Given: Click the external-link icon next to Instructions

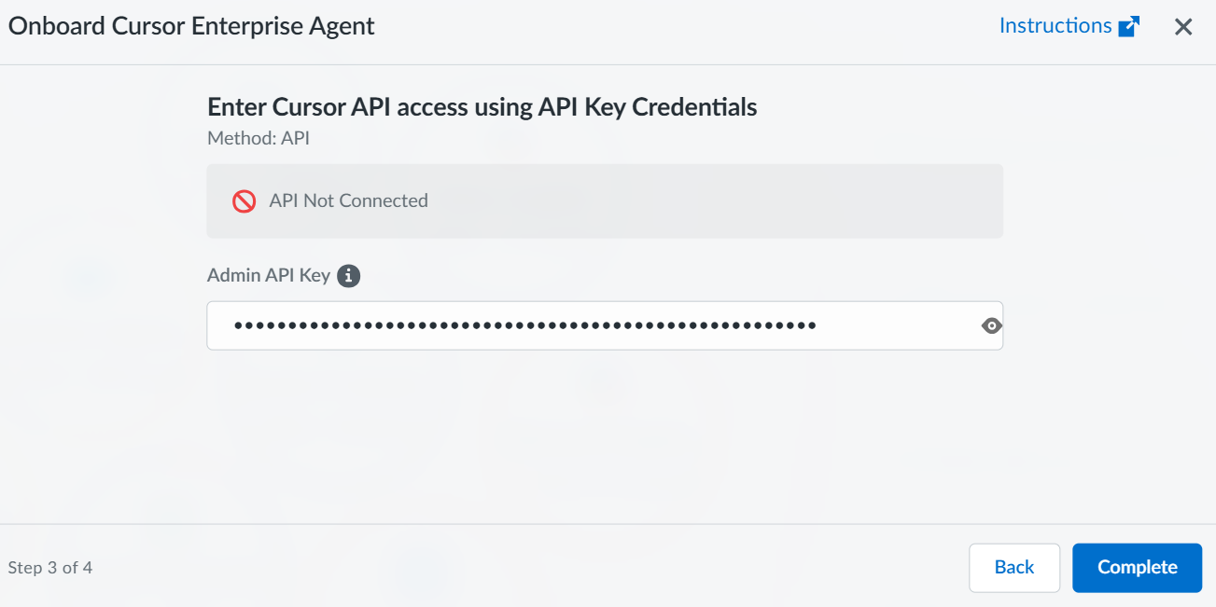Looking at the screenshot, I should click(x=1129, y=26).
